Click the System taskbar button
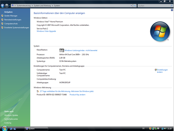The width and height of the screenshot is (174, 131). tap(36, 129)
